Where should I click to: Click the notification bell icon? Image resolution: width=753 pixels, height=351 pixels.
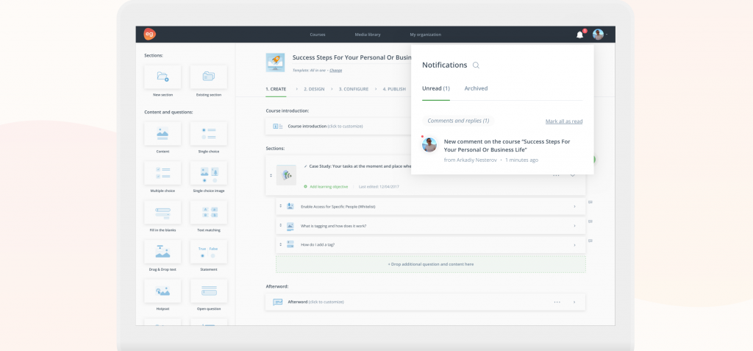[x=579, y=35]
